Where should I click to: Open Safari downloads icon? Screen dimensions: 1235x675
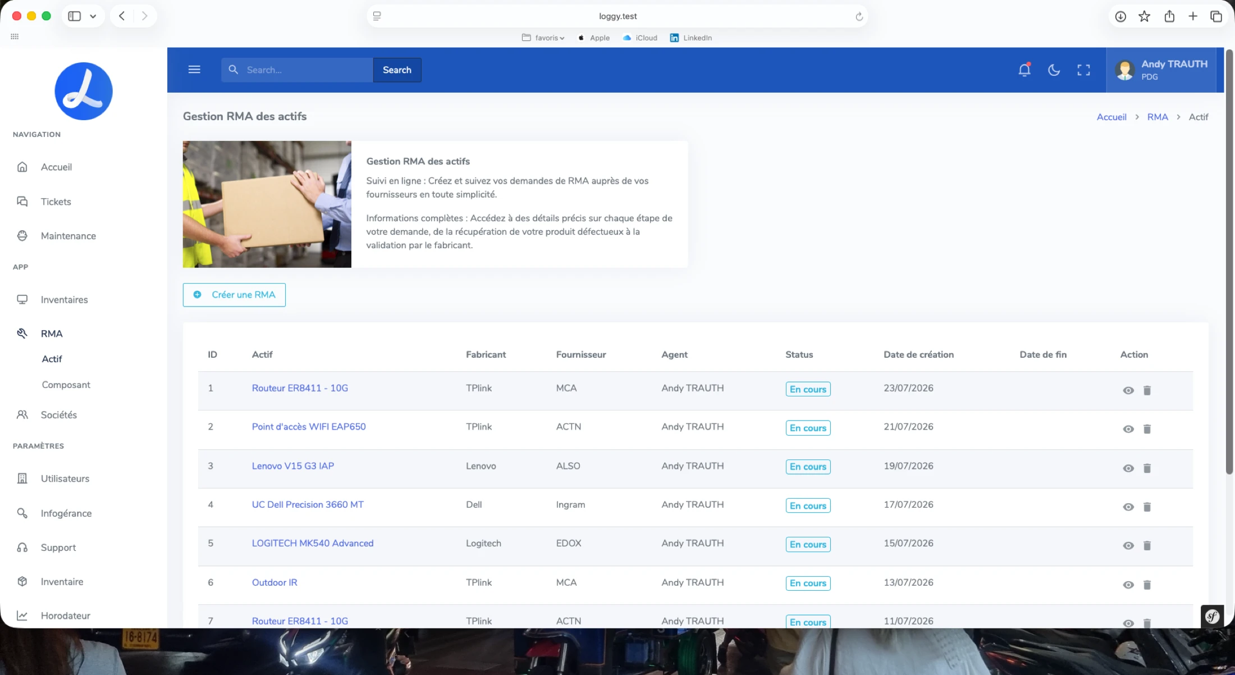click(1120, 16)
